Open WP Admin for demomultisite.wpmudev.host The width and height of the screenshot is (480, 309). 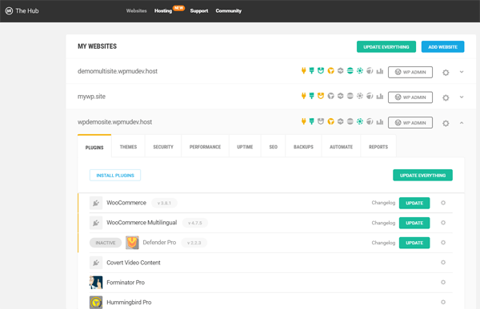coord(410,72)
